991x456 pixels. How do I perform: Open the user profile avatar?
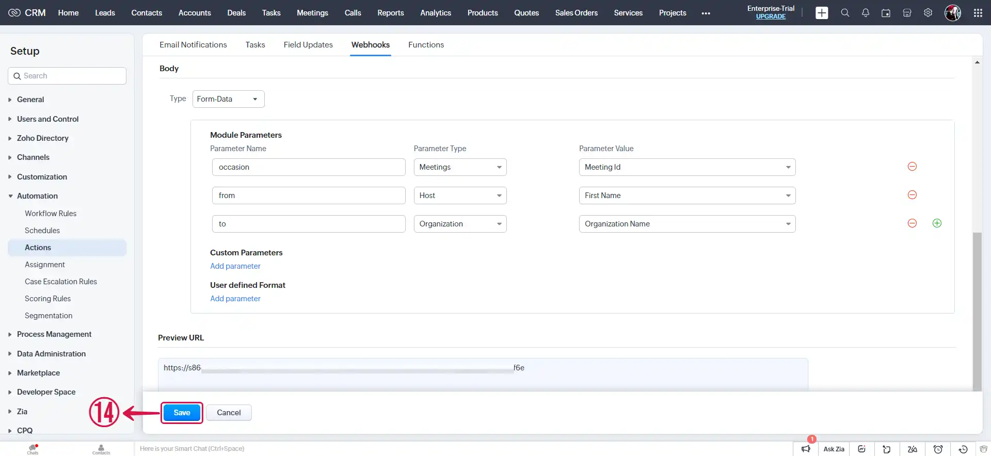(x=953, y=13)
